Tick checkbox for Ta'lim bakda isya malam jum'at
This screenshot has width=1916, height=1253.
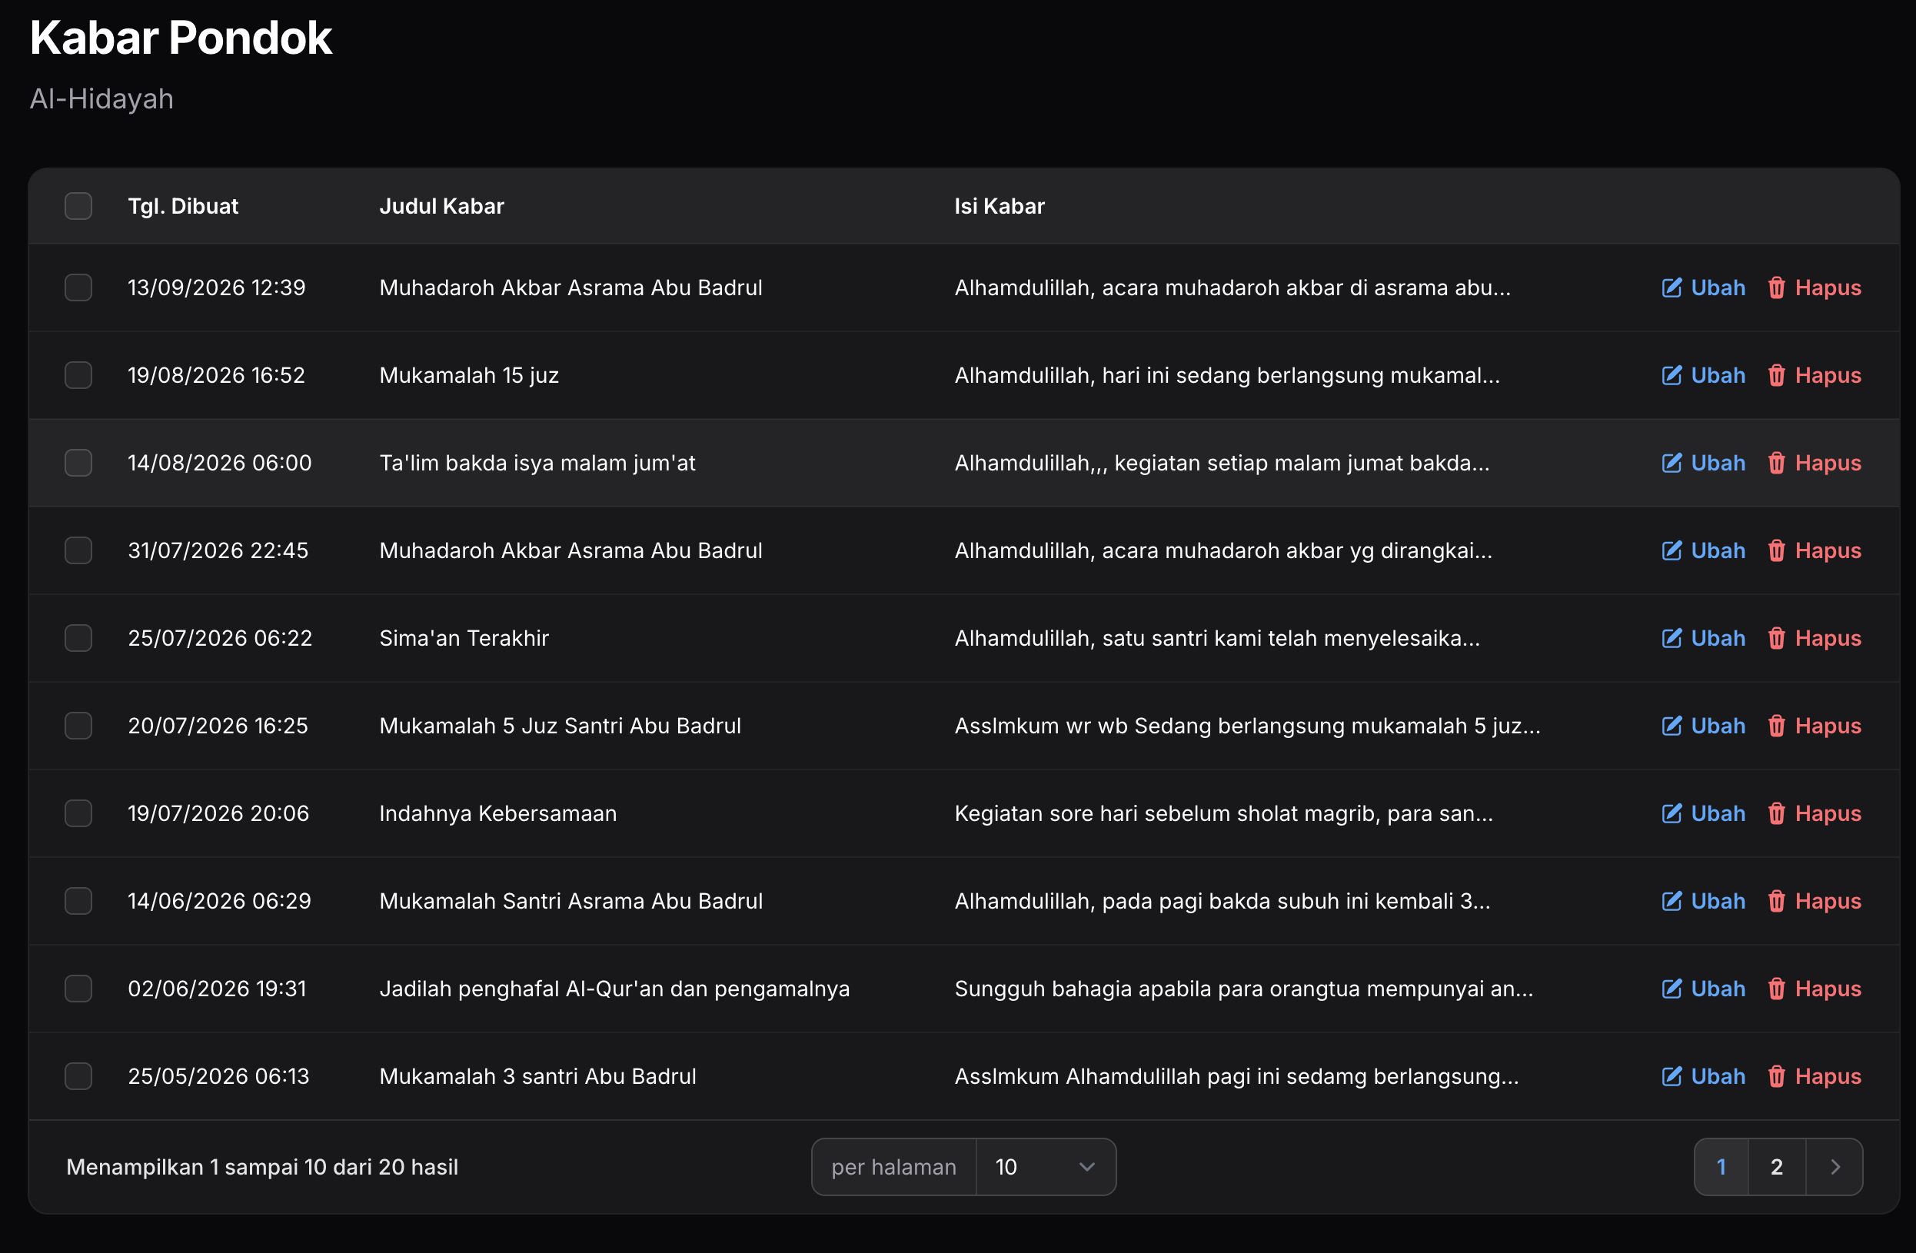point(78,463)
